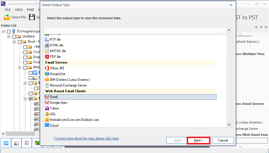Click Select File toolbar icon
Image resolution: width=269 pixels, height=153 pixels.
[7, 17]
